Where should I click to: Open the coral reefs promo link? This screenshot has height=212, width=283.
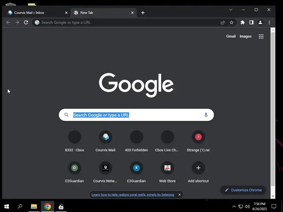click(133, 195)
